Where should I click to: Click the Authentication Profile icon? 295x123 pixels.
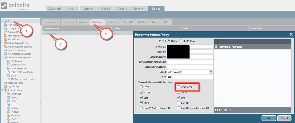click(5, 43)
